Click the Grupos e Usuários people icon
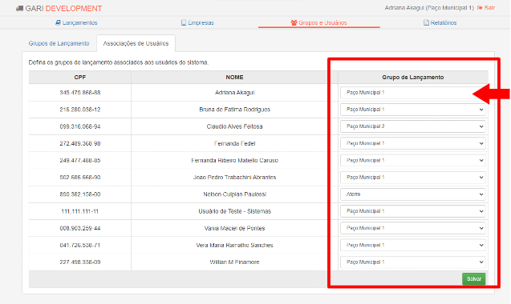511x304 pixels. click(x=294, y=22)
